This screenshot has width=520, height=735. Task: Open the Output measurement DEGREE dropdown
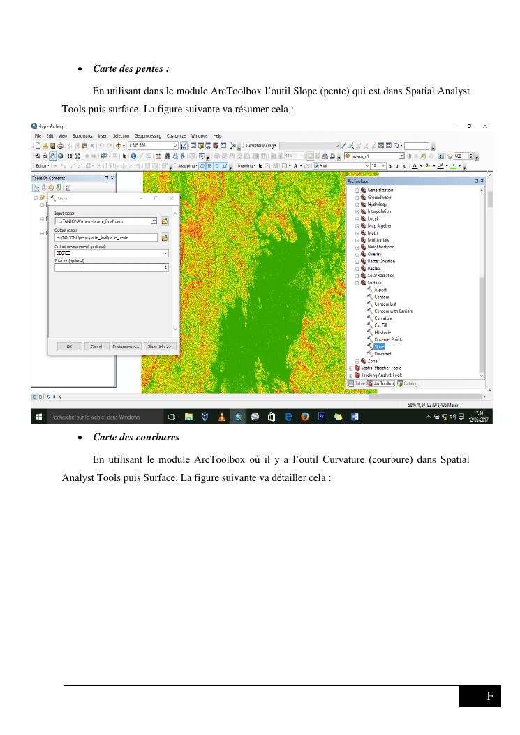point(165,253)
